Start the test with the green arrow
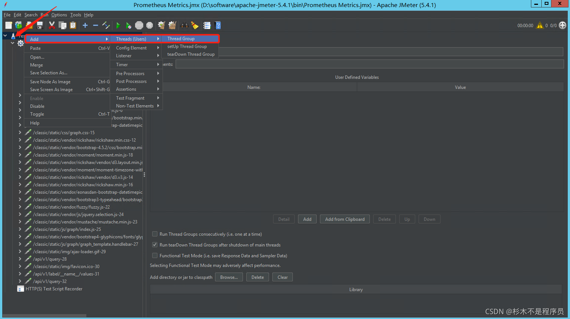Viewport: 570px width, 319px height. [x=118, y=25]
